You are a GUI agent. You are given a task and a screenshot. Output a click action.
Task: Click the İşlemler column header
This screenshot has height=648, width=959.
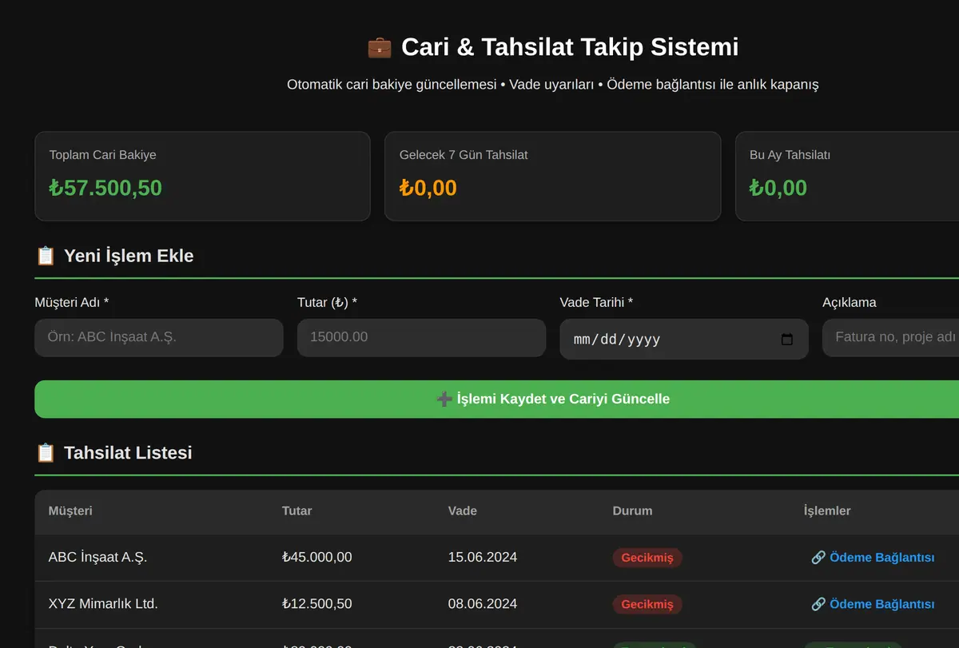click(827, 511)
